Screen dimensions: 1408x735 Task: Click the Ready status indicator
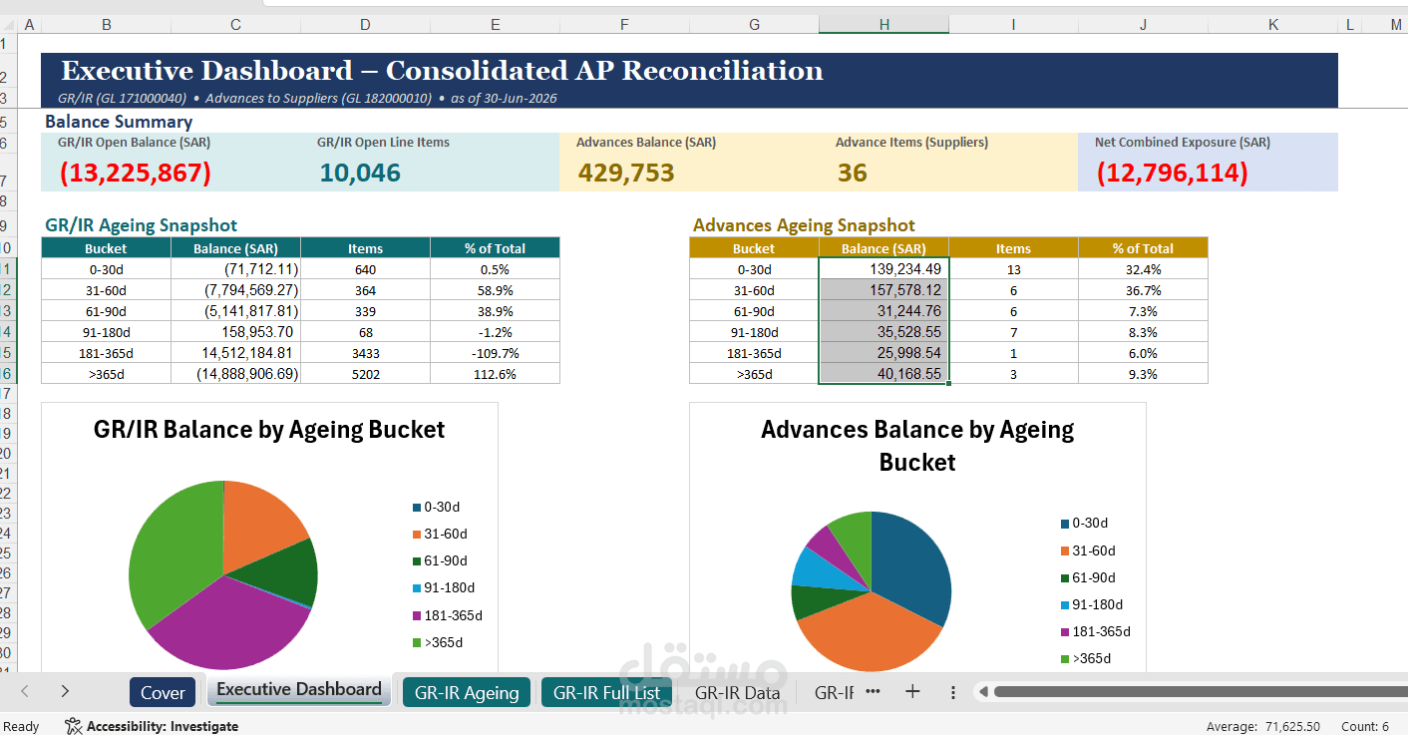(x=21, y=726)
